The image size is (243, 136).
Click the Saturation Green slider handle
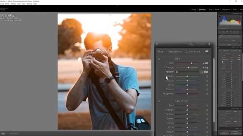pyautogui.click(x=187, y=119)
